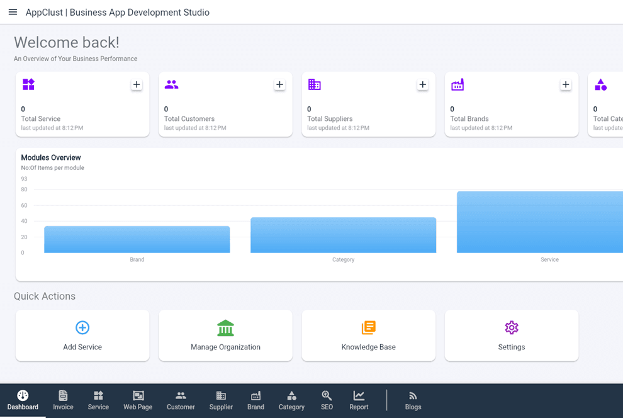
Task: Click the Modules Overview heading
Action: pyautogui.click(x=51, y=158)
